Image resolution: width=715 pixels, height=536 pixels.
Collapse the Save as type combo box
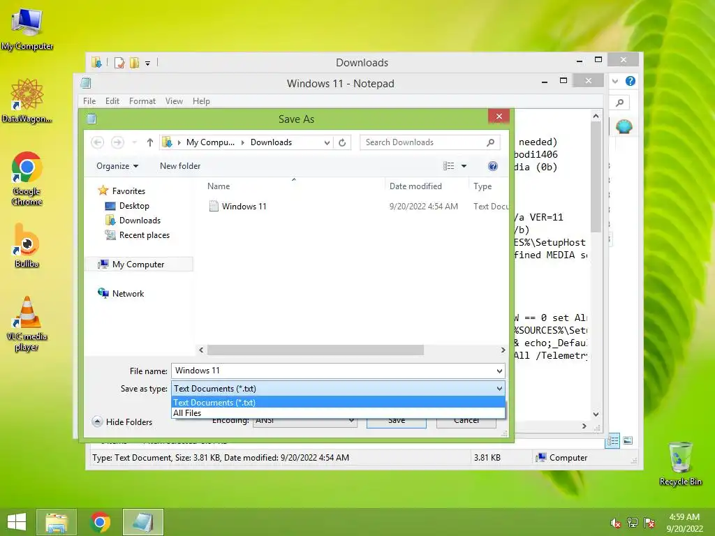(499, 389)
